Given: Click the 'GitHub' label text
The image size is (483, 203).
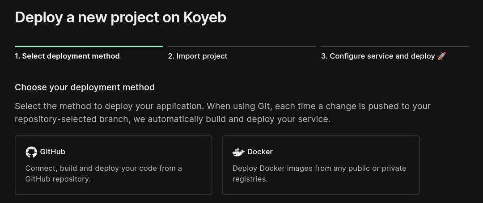Looking at the screenshot, I should pos(53,152).
